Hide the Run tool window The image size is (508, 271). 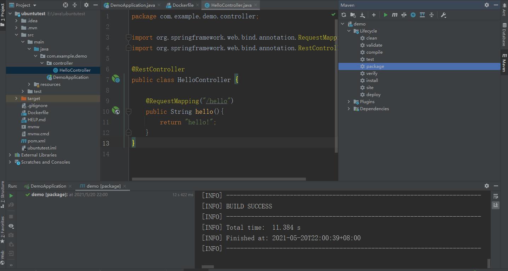496,186
